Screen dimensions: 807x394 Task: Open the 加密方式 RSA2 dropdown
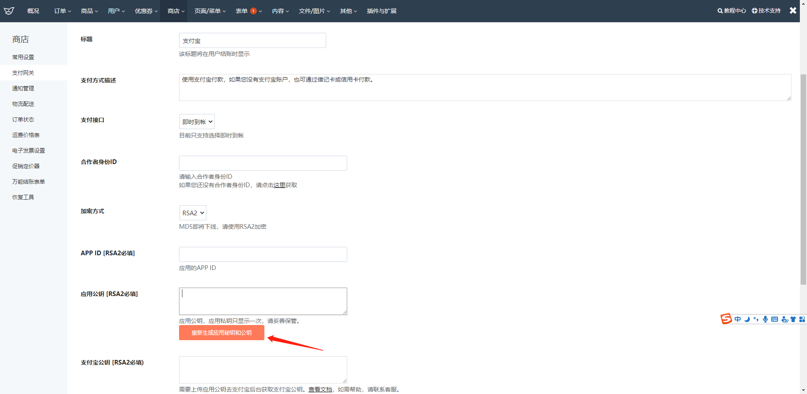[x=193, y=213]
